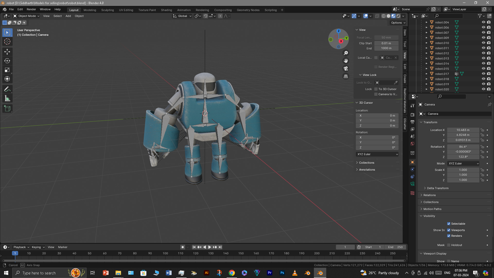Click the Pan view hand icon
Viewport: 494px width, 278px height.
pyautogui.click(x=346, y=61)
